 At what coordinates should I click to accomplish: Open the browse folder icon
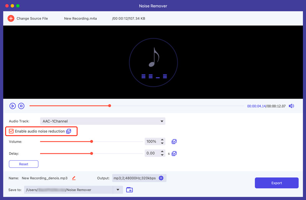pyautogui.click(x=129, y=190)
